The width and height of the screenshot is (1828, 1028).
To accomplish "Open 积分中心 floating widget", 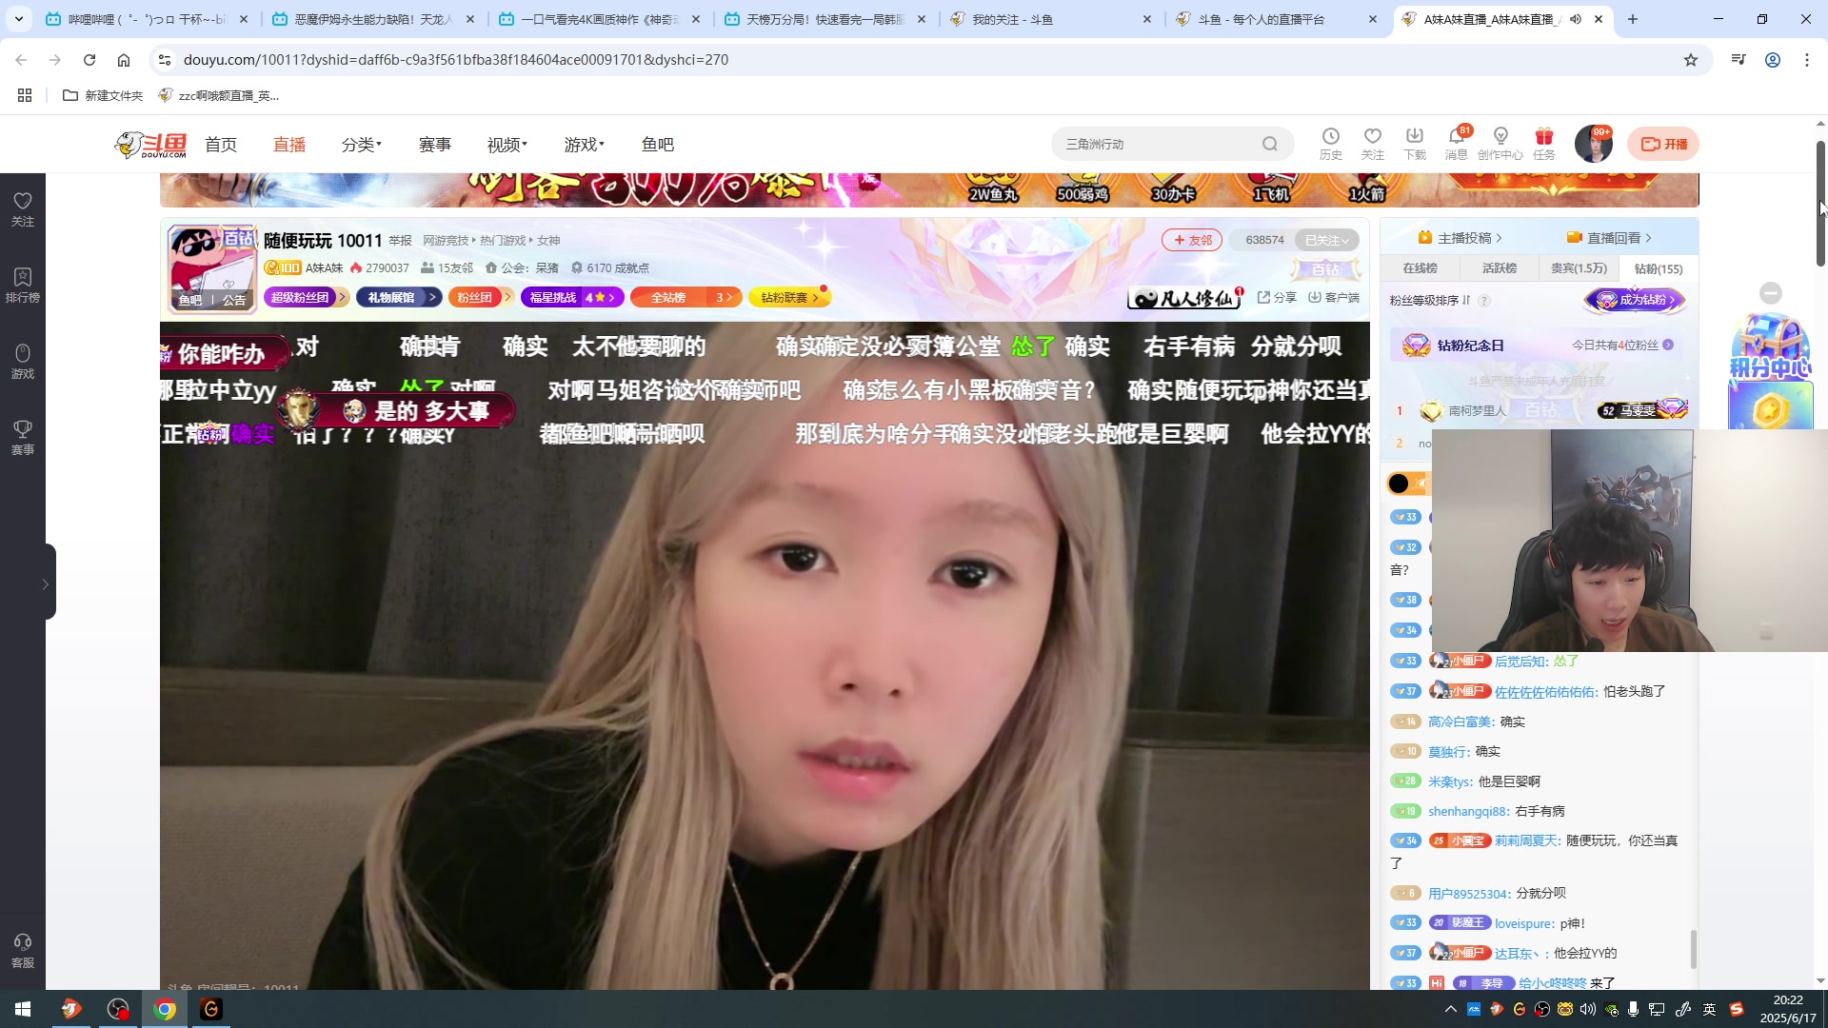I will 1770,371.
